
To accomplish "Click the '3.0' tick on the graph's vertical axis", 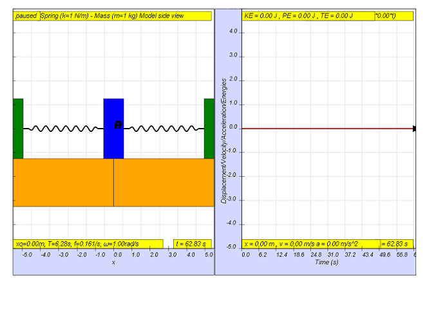I will 233,55.
